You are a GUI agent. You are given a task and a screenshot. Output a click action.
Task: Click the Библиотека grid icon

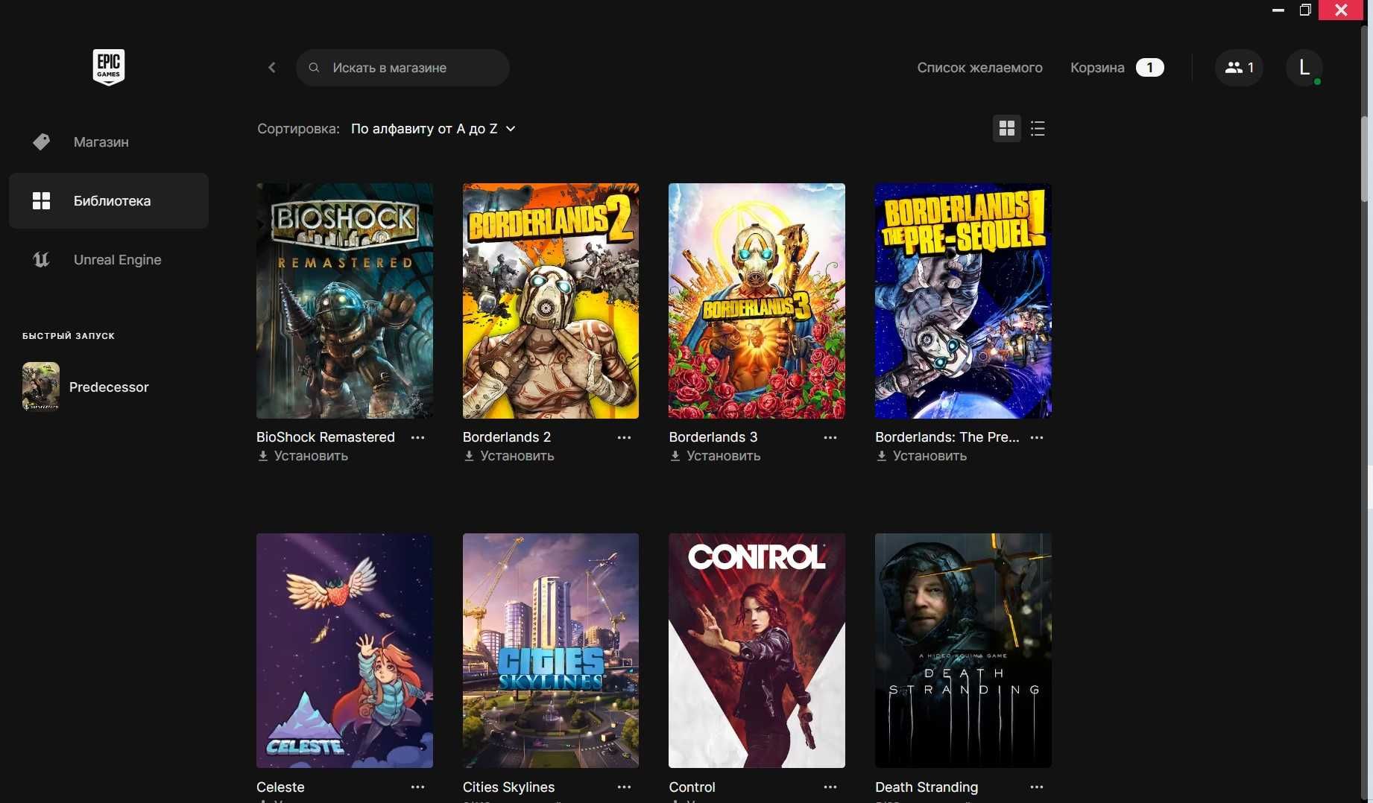click(42, 200)
